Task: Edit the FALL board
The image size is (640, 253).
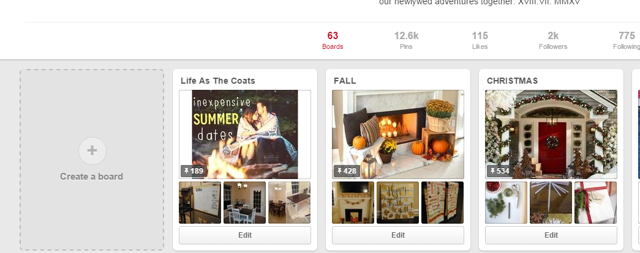Action: (x=398, y=235)
